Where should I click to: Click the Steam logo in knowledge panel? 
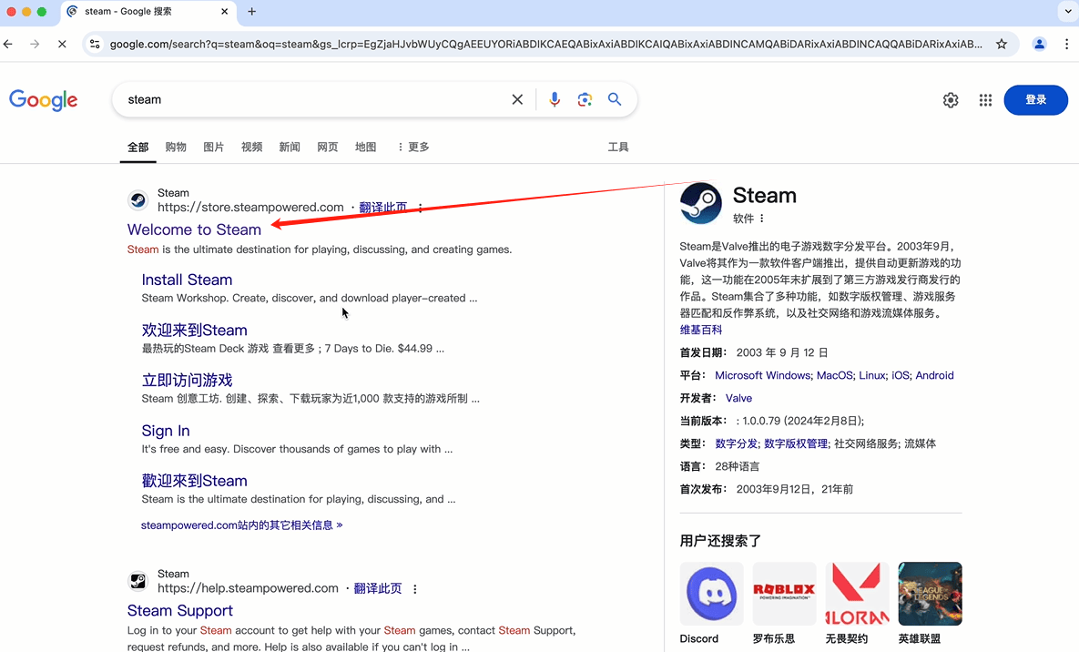click(700, 203)
